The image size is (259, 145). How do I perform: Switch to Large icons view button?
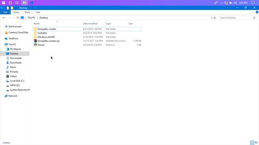tap(256, 143)
